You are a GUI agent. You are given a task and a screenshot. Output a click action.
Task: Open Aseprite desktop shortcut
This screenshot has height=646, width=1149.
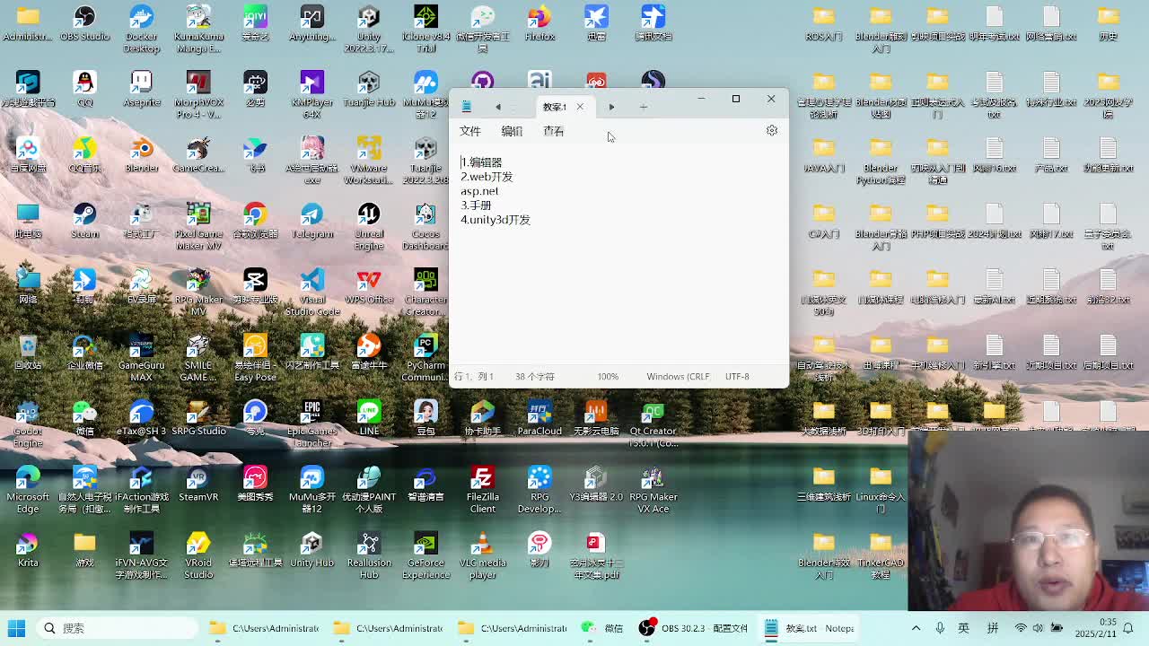tap(141, 89)
